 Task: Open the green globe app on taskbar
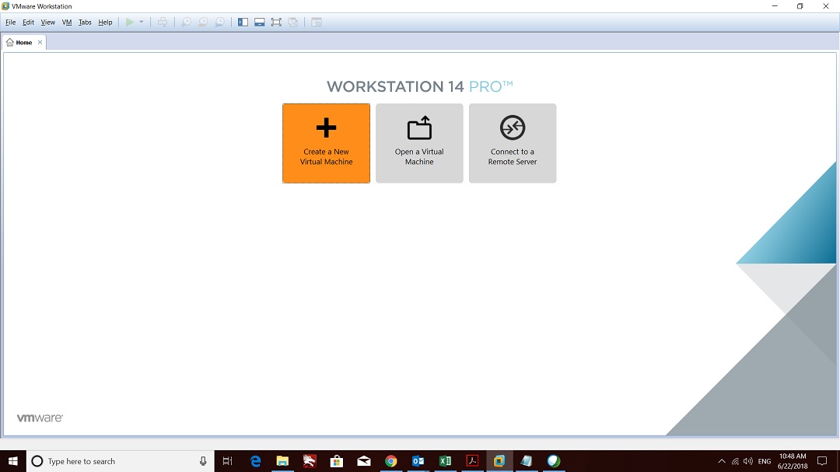554,461
